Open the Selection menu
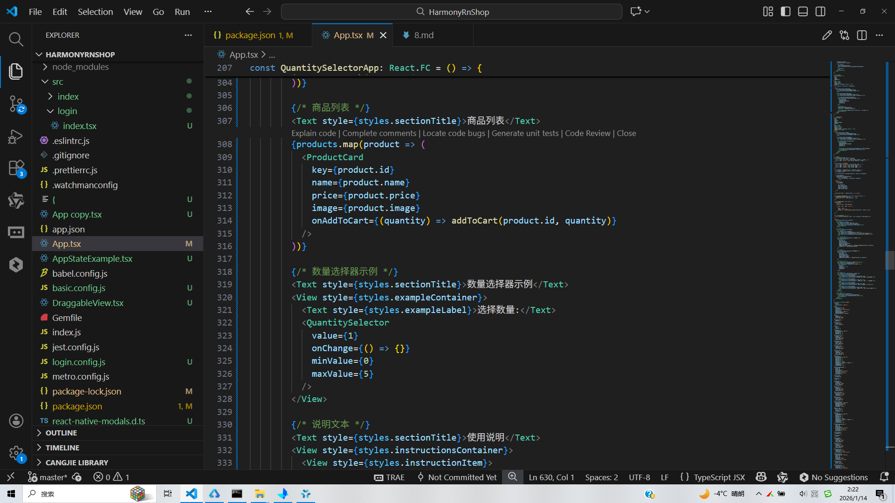The height and width of the screenshot is (503, 895). (x=95, y=12)
